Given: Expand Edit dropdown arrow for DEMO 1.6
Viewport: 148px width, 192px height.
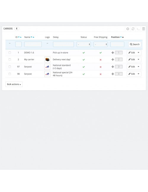Looking at the screenshot, I should [x=139, y=53].
